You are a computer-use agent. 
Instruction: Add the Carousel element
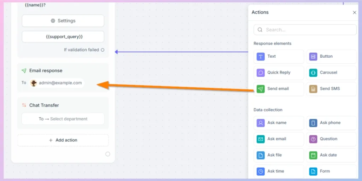(x=331, y=73)
